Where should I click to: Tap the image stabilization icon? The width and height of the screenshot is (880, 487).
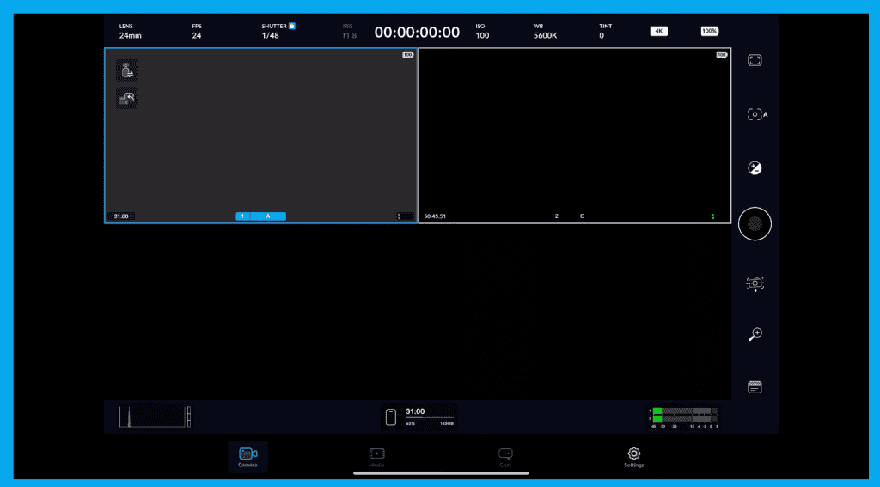coord(755,283)
